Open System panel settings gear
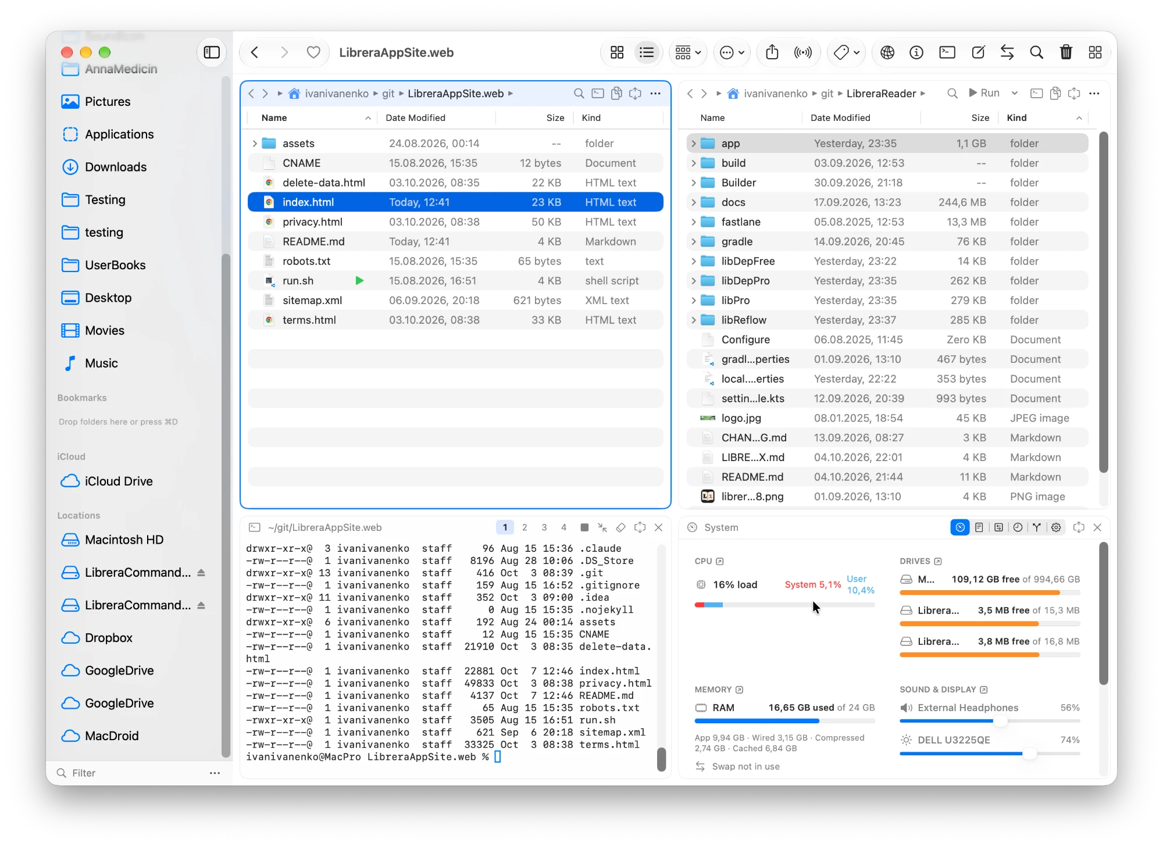This screenshot has width=1163, height=846. (1056, 527)
